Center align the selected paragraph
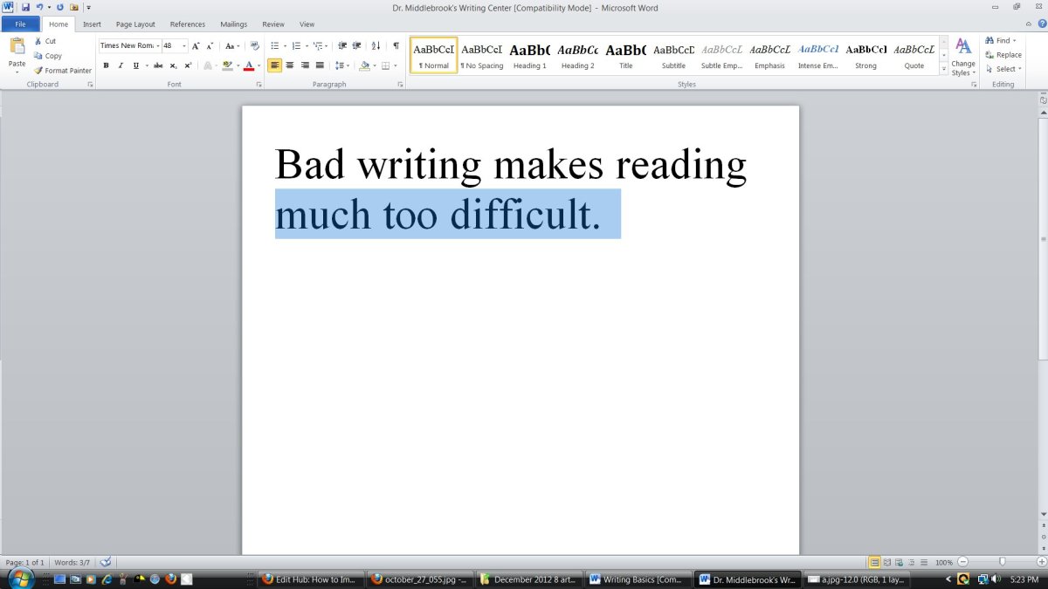The height and width of the screenshot is (589, 1048). click(x=290, y=65)
